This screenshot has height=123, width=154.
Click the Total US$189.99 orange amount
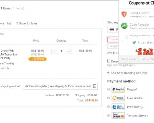point(91,100)
